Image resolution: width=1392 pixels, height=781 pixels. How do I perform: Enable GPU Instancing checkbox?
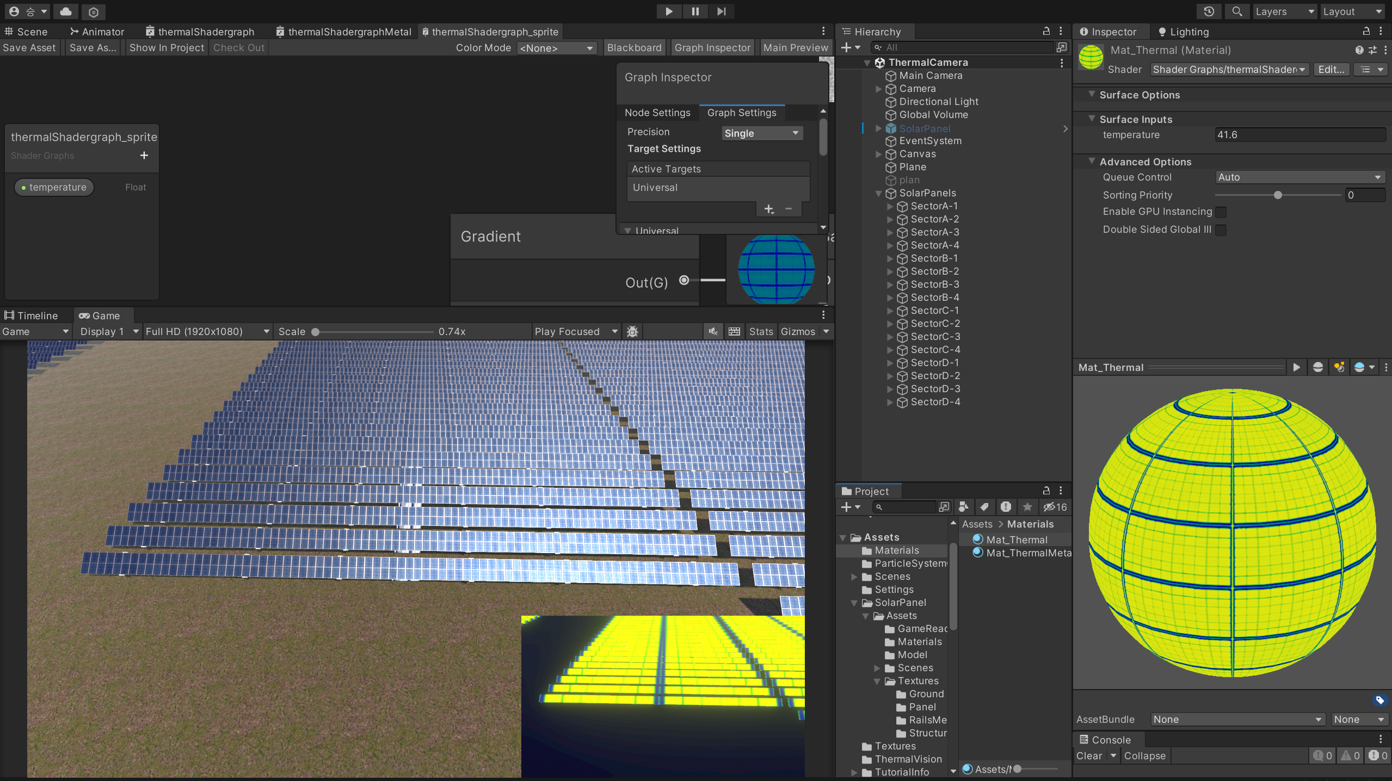pyautogui.click(x=1221, y=212)
